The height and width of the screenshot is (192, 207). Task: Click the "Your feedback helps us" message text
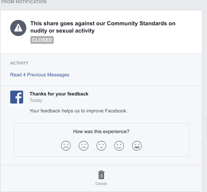tap(78, 111)
